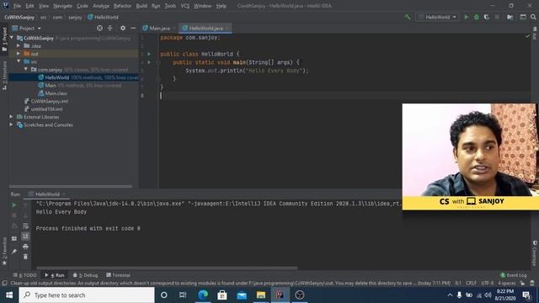The width and height of the screenshot is (539, 303).
Task: Pin the Run tab using pin icon
Action: pos(14,252)
